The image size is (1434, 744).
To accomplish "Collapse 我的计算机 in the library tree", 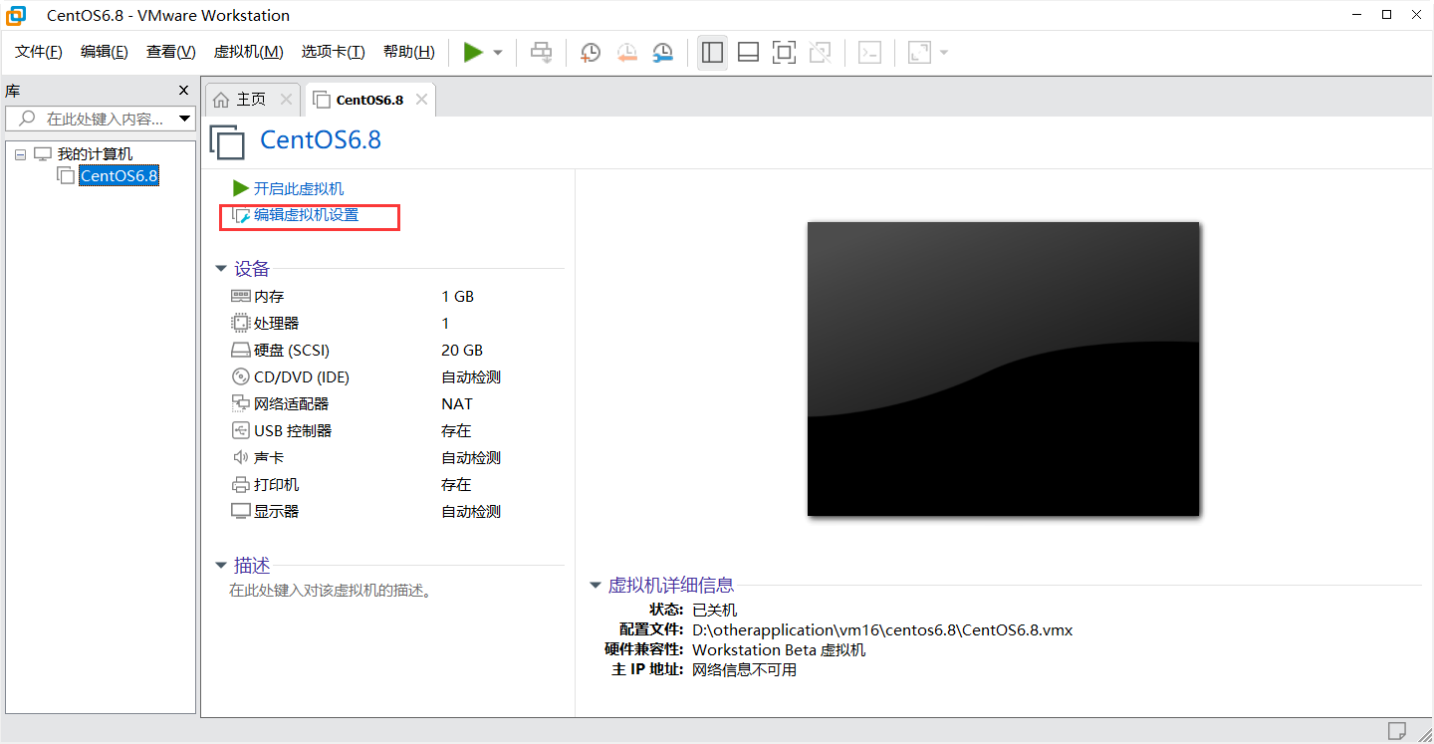I will (x=20, y=152).
